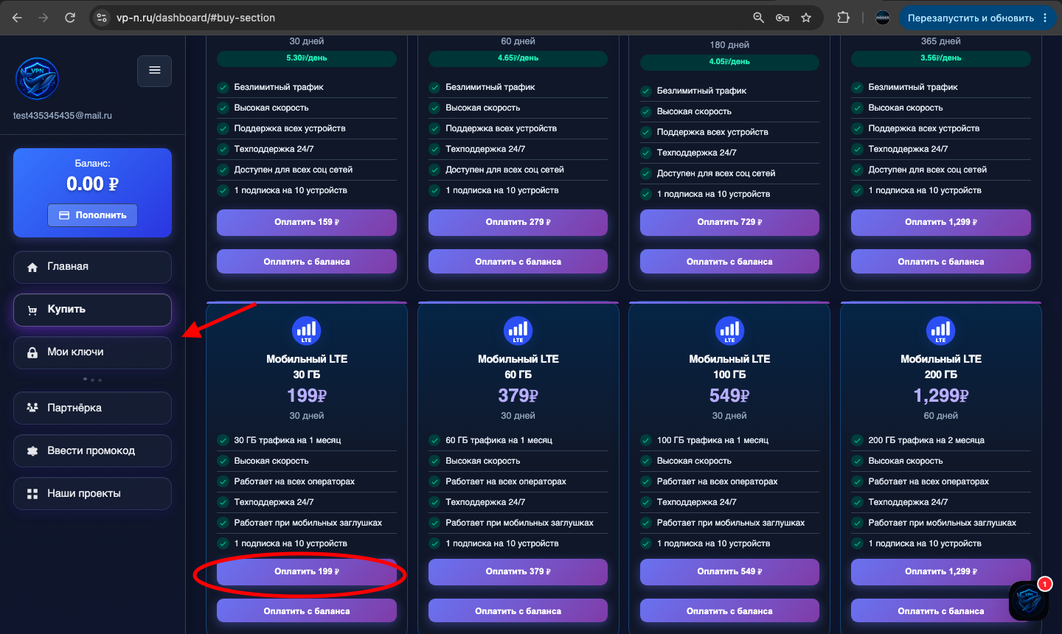Bookmark this page with the star icon
The width and height of the screenshot is (1062, 634).
(x=806, y=18)
